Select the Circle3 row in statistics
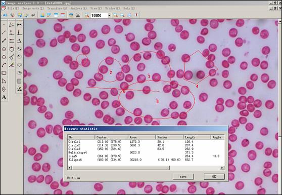 [x=146, y=149]
